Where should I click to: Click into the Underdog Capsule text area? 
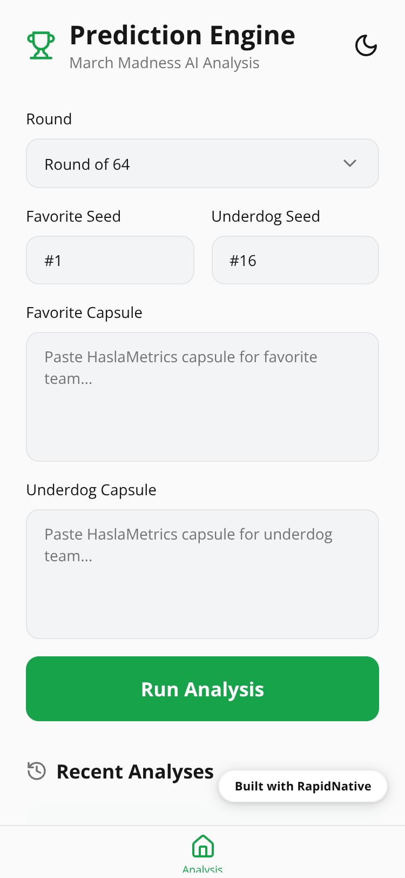202,574
